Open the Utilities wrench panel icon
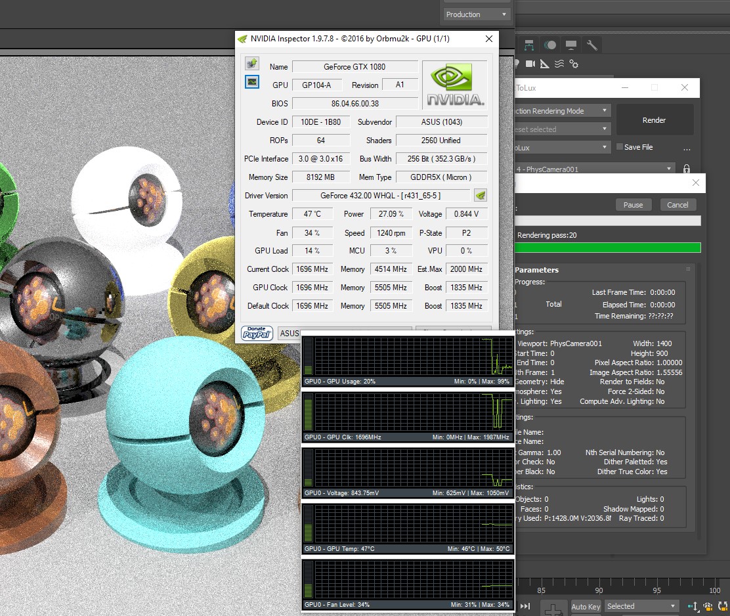Image resolution: width=730 pixels, height=616 pixels. point(591,45)
